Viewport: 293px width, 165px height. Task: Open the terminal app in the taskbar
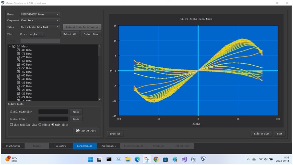(109, 159)
